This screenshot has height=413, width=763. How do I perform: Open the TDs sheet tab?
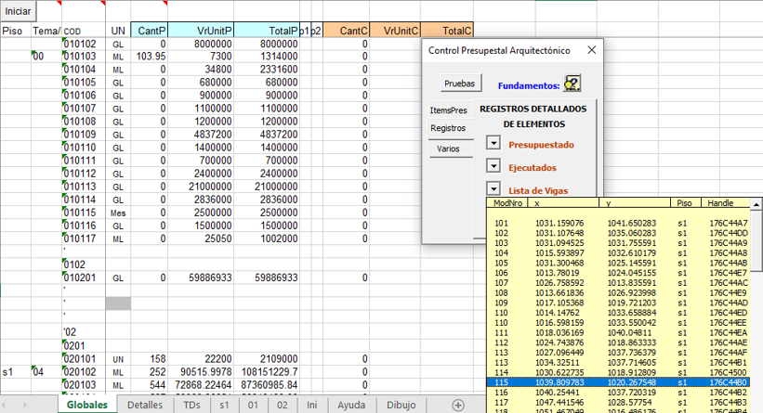click(x=192, y=405)
